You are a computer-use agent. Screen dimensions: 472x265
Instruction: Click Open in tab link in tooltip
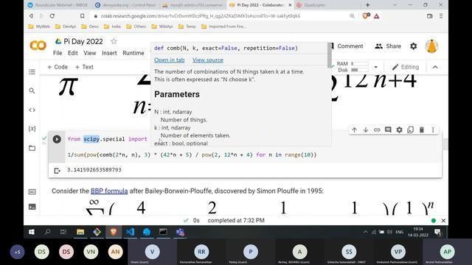click(x=169, y=60)
